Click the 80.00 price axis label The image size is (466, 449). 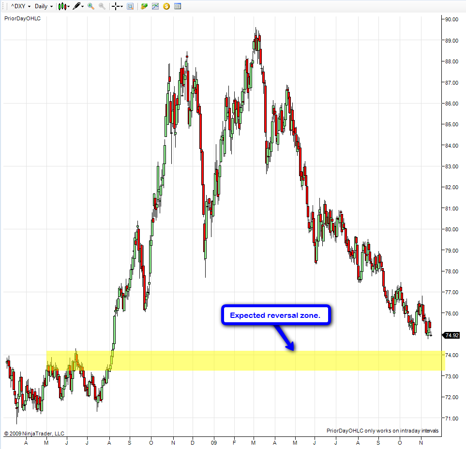[x=452, y=229]
